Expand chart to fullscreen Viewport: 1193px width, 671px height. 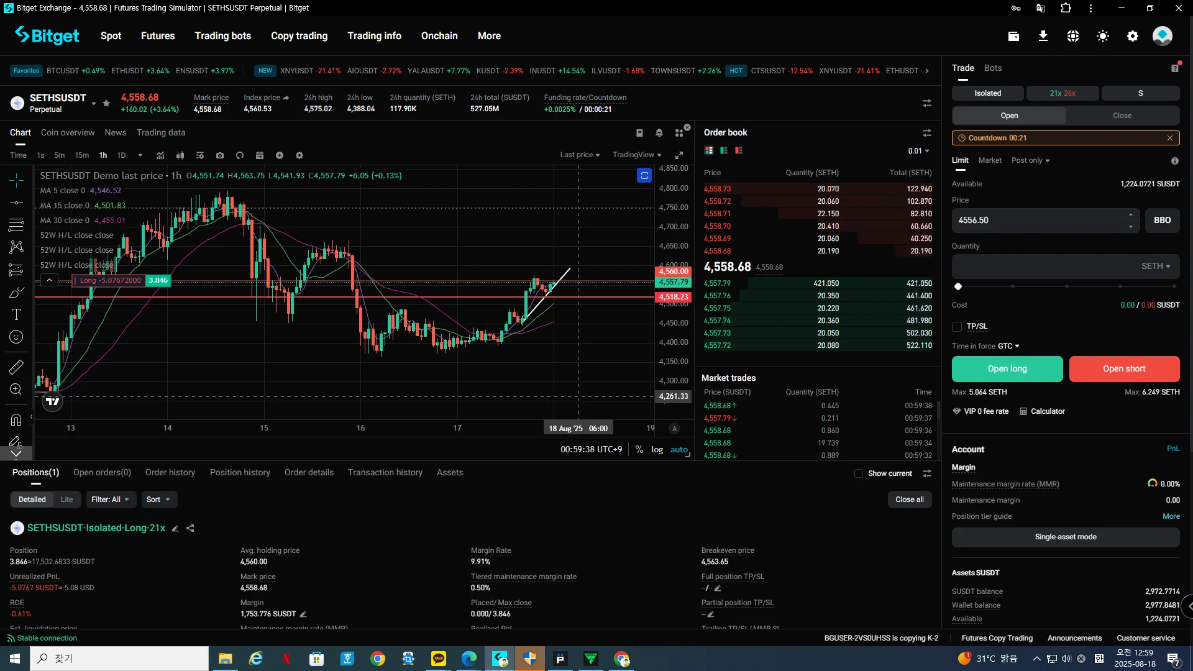click(679, 155)
